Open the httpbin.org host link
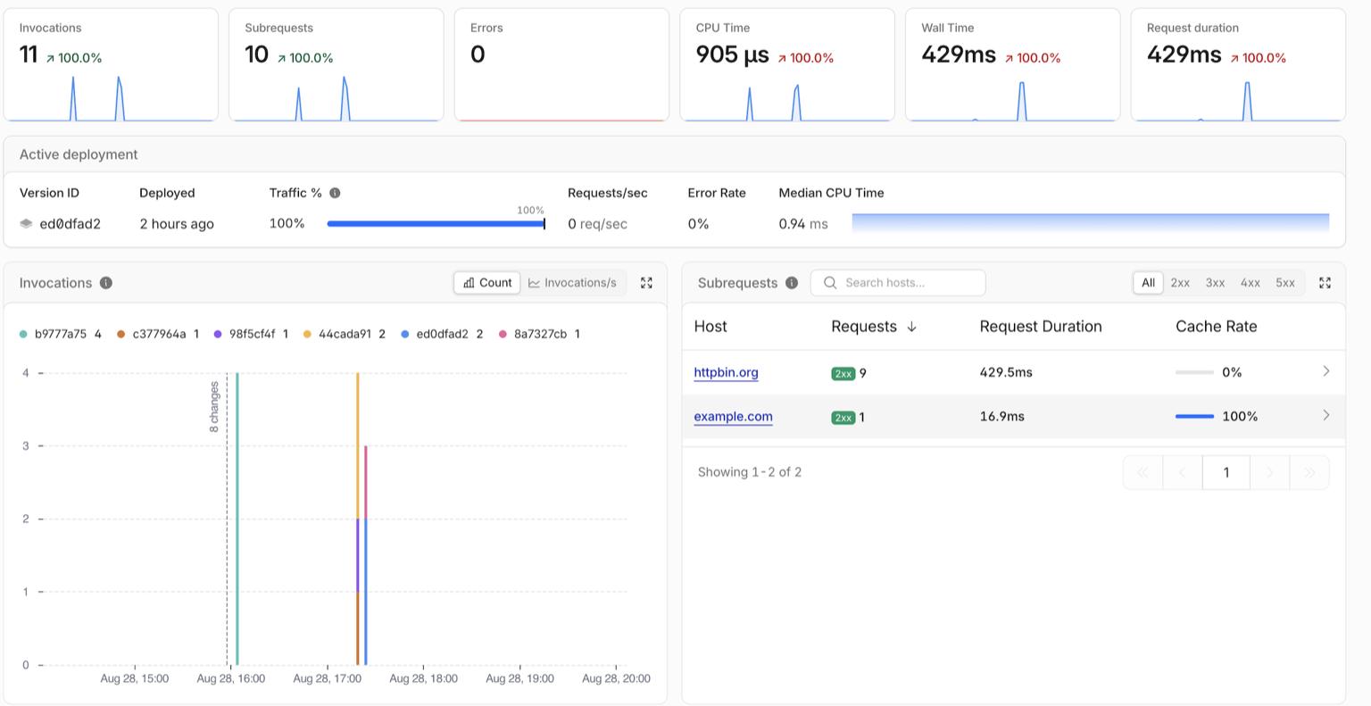This screenshot has width=1371, height=706. point(726,373)
